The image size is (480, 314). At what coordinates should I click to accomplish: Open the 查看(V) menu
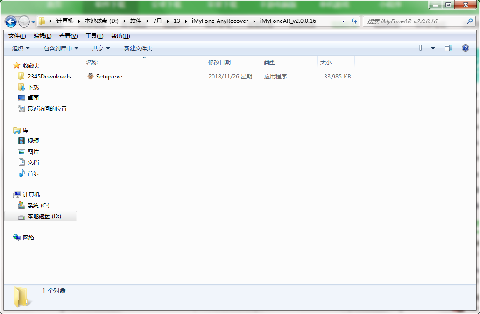(x=68, y=36)
